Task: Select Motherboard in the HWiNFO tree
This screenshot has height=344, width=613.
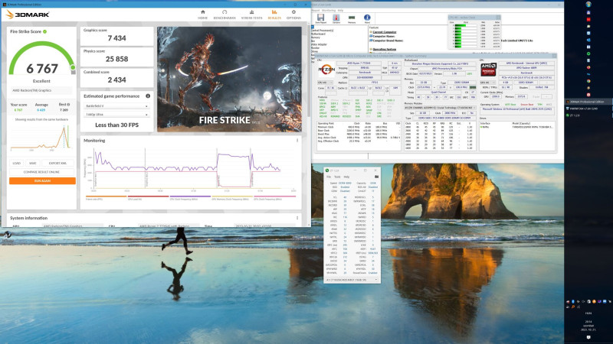Action: [318, 34]
